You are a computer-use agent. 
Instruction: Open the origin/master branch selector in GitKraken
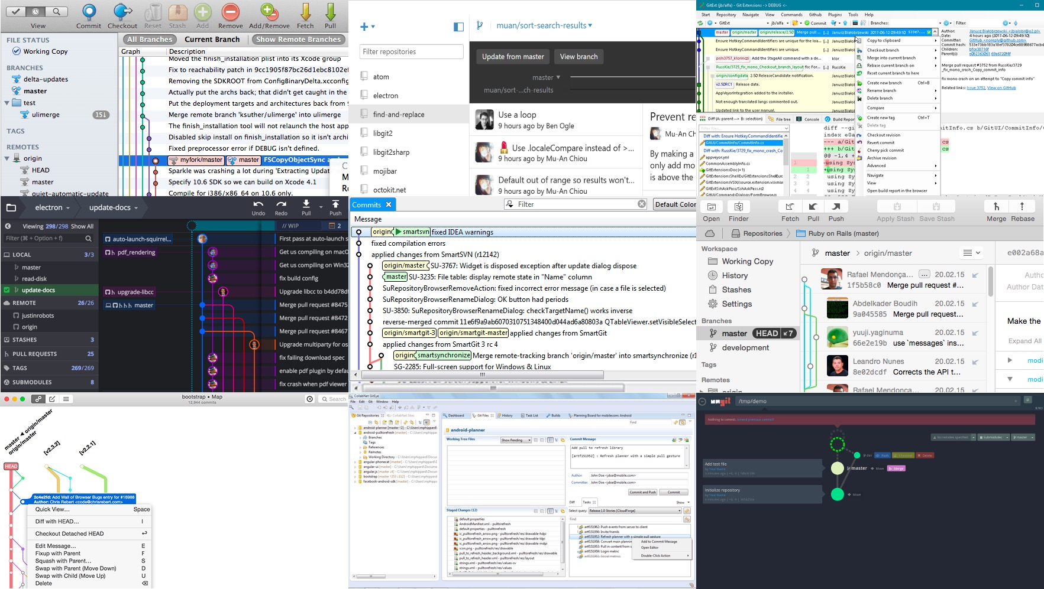(887, 253)
